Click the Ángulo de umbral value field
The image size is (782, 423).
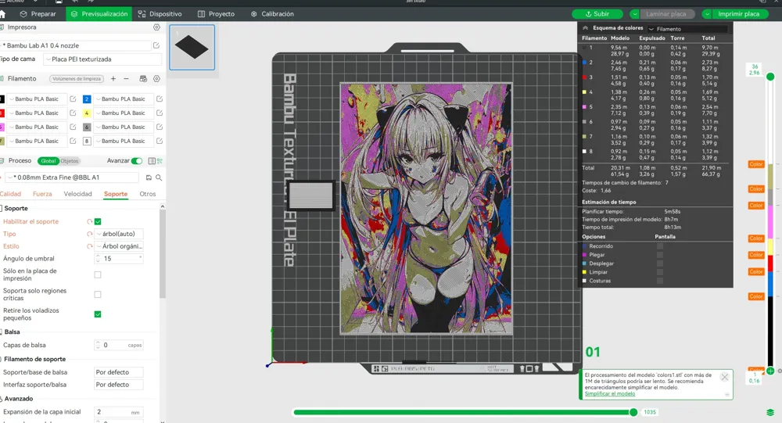click(119, 259)
